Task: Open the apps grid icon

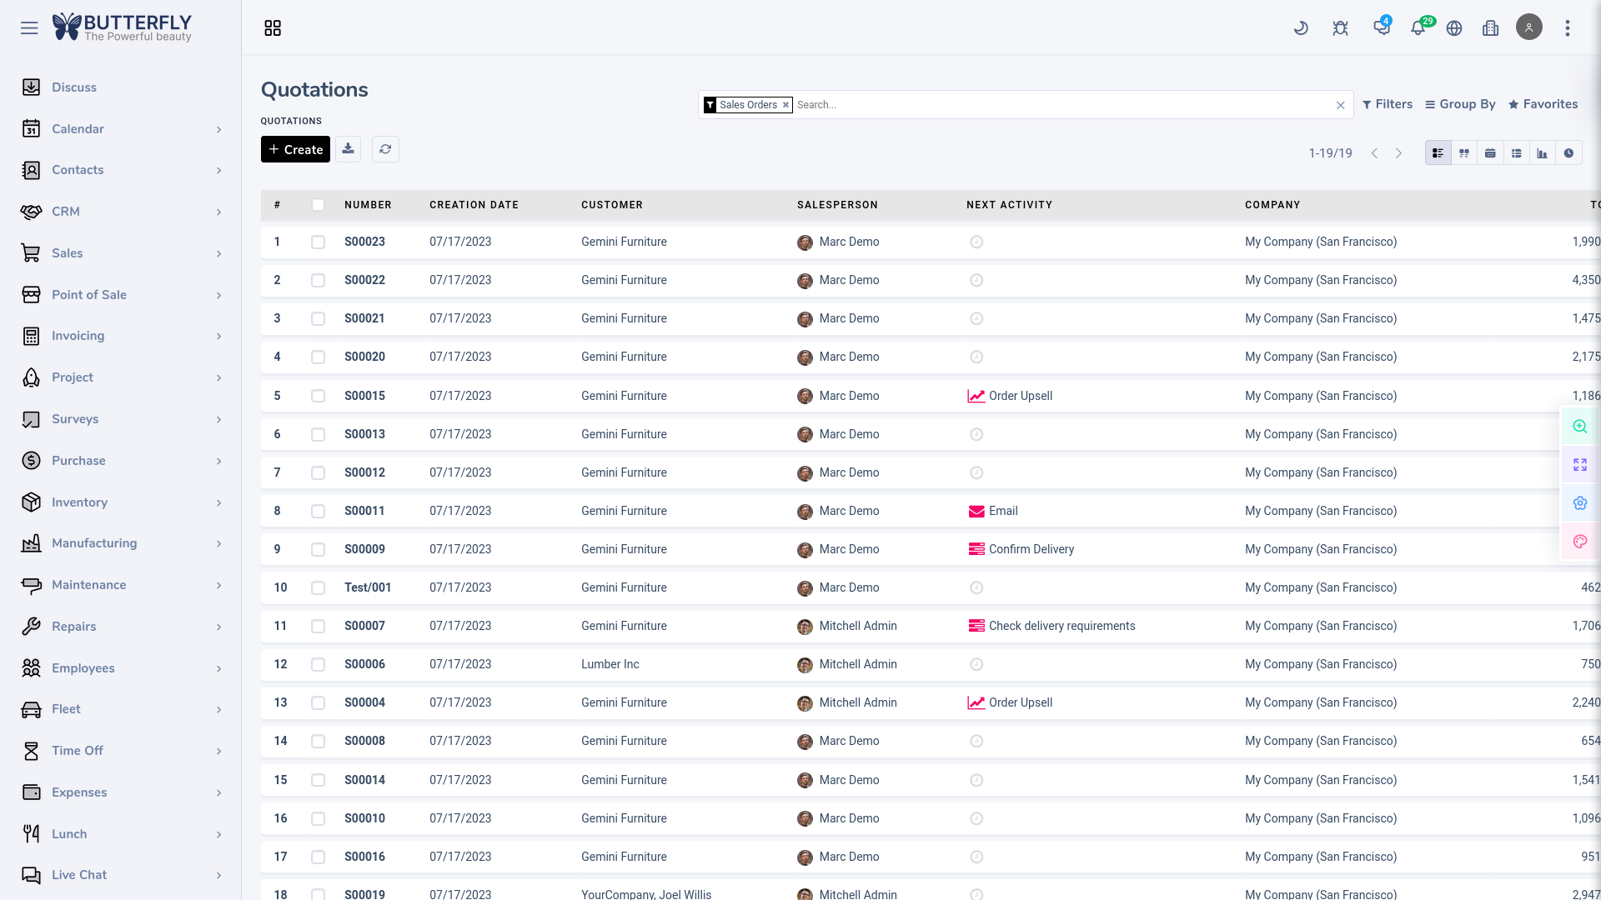Action: pyautogui.click(x=273, y=28)
